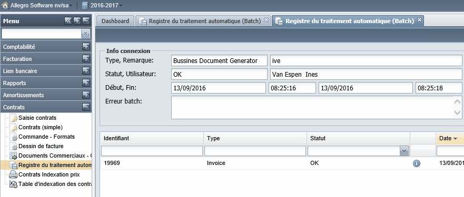
Task: Click the Saisie contrats key document icon
Action: click(x=14, y=118)
